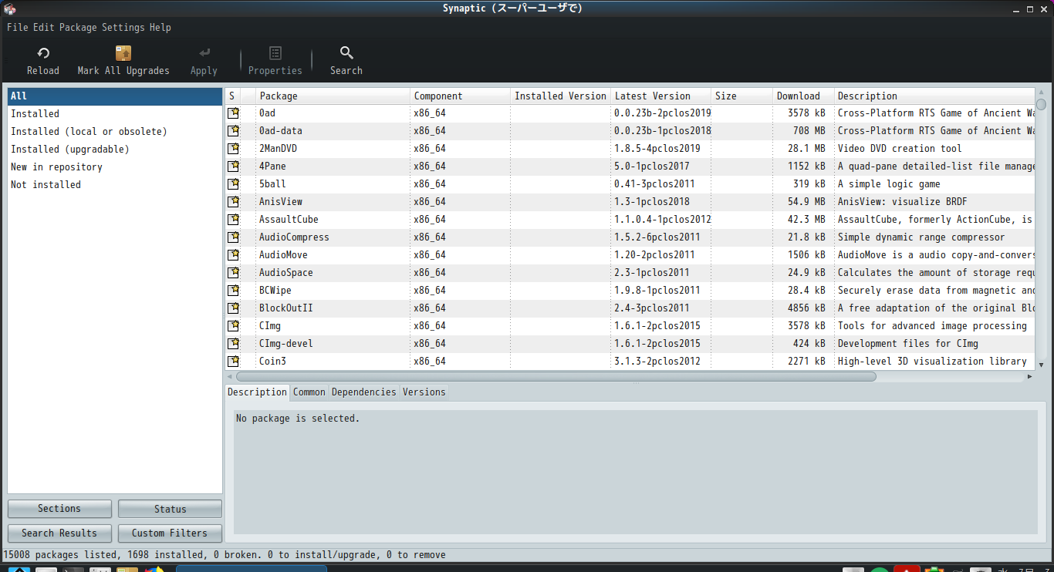1054x572 pixels.
Task: Click the Sections filter button
Action: (59, 509)
